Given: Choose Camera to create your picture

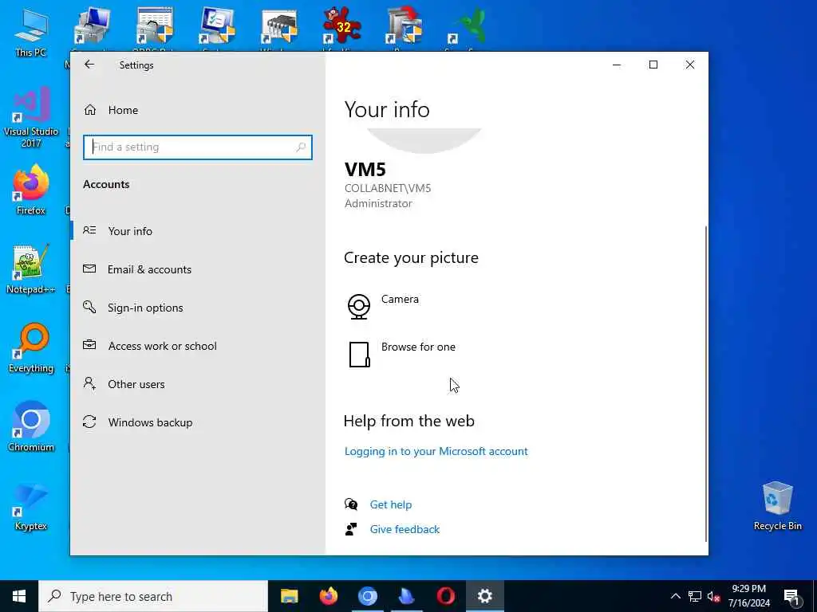Looking at the screenshot, I should [400, 300].
